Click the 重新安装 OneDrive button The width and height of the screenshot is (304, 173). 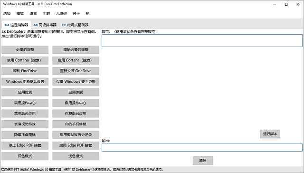click(76, 71)
